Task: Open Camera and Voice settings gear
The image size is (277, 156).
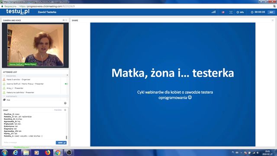Action: coord(64,20)
